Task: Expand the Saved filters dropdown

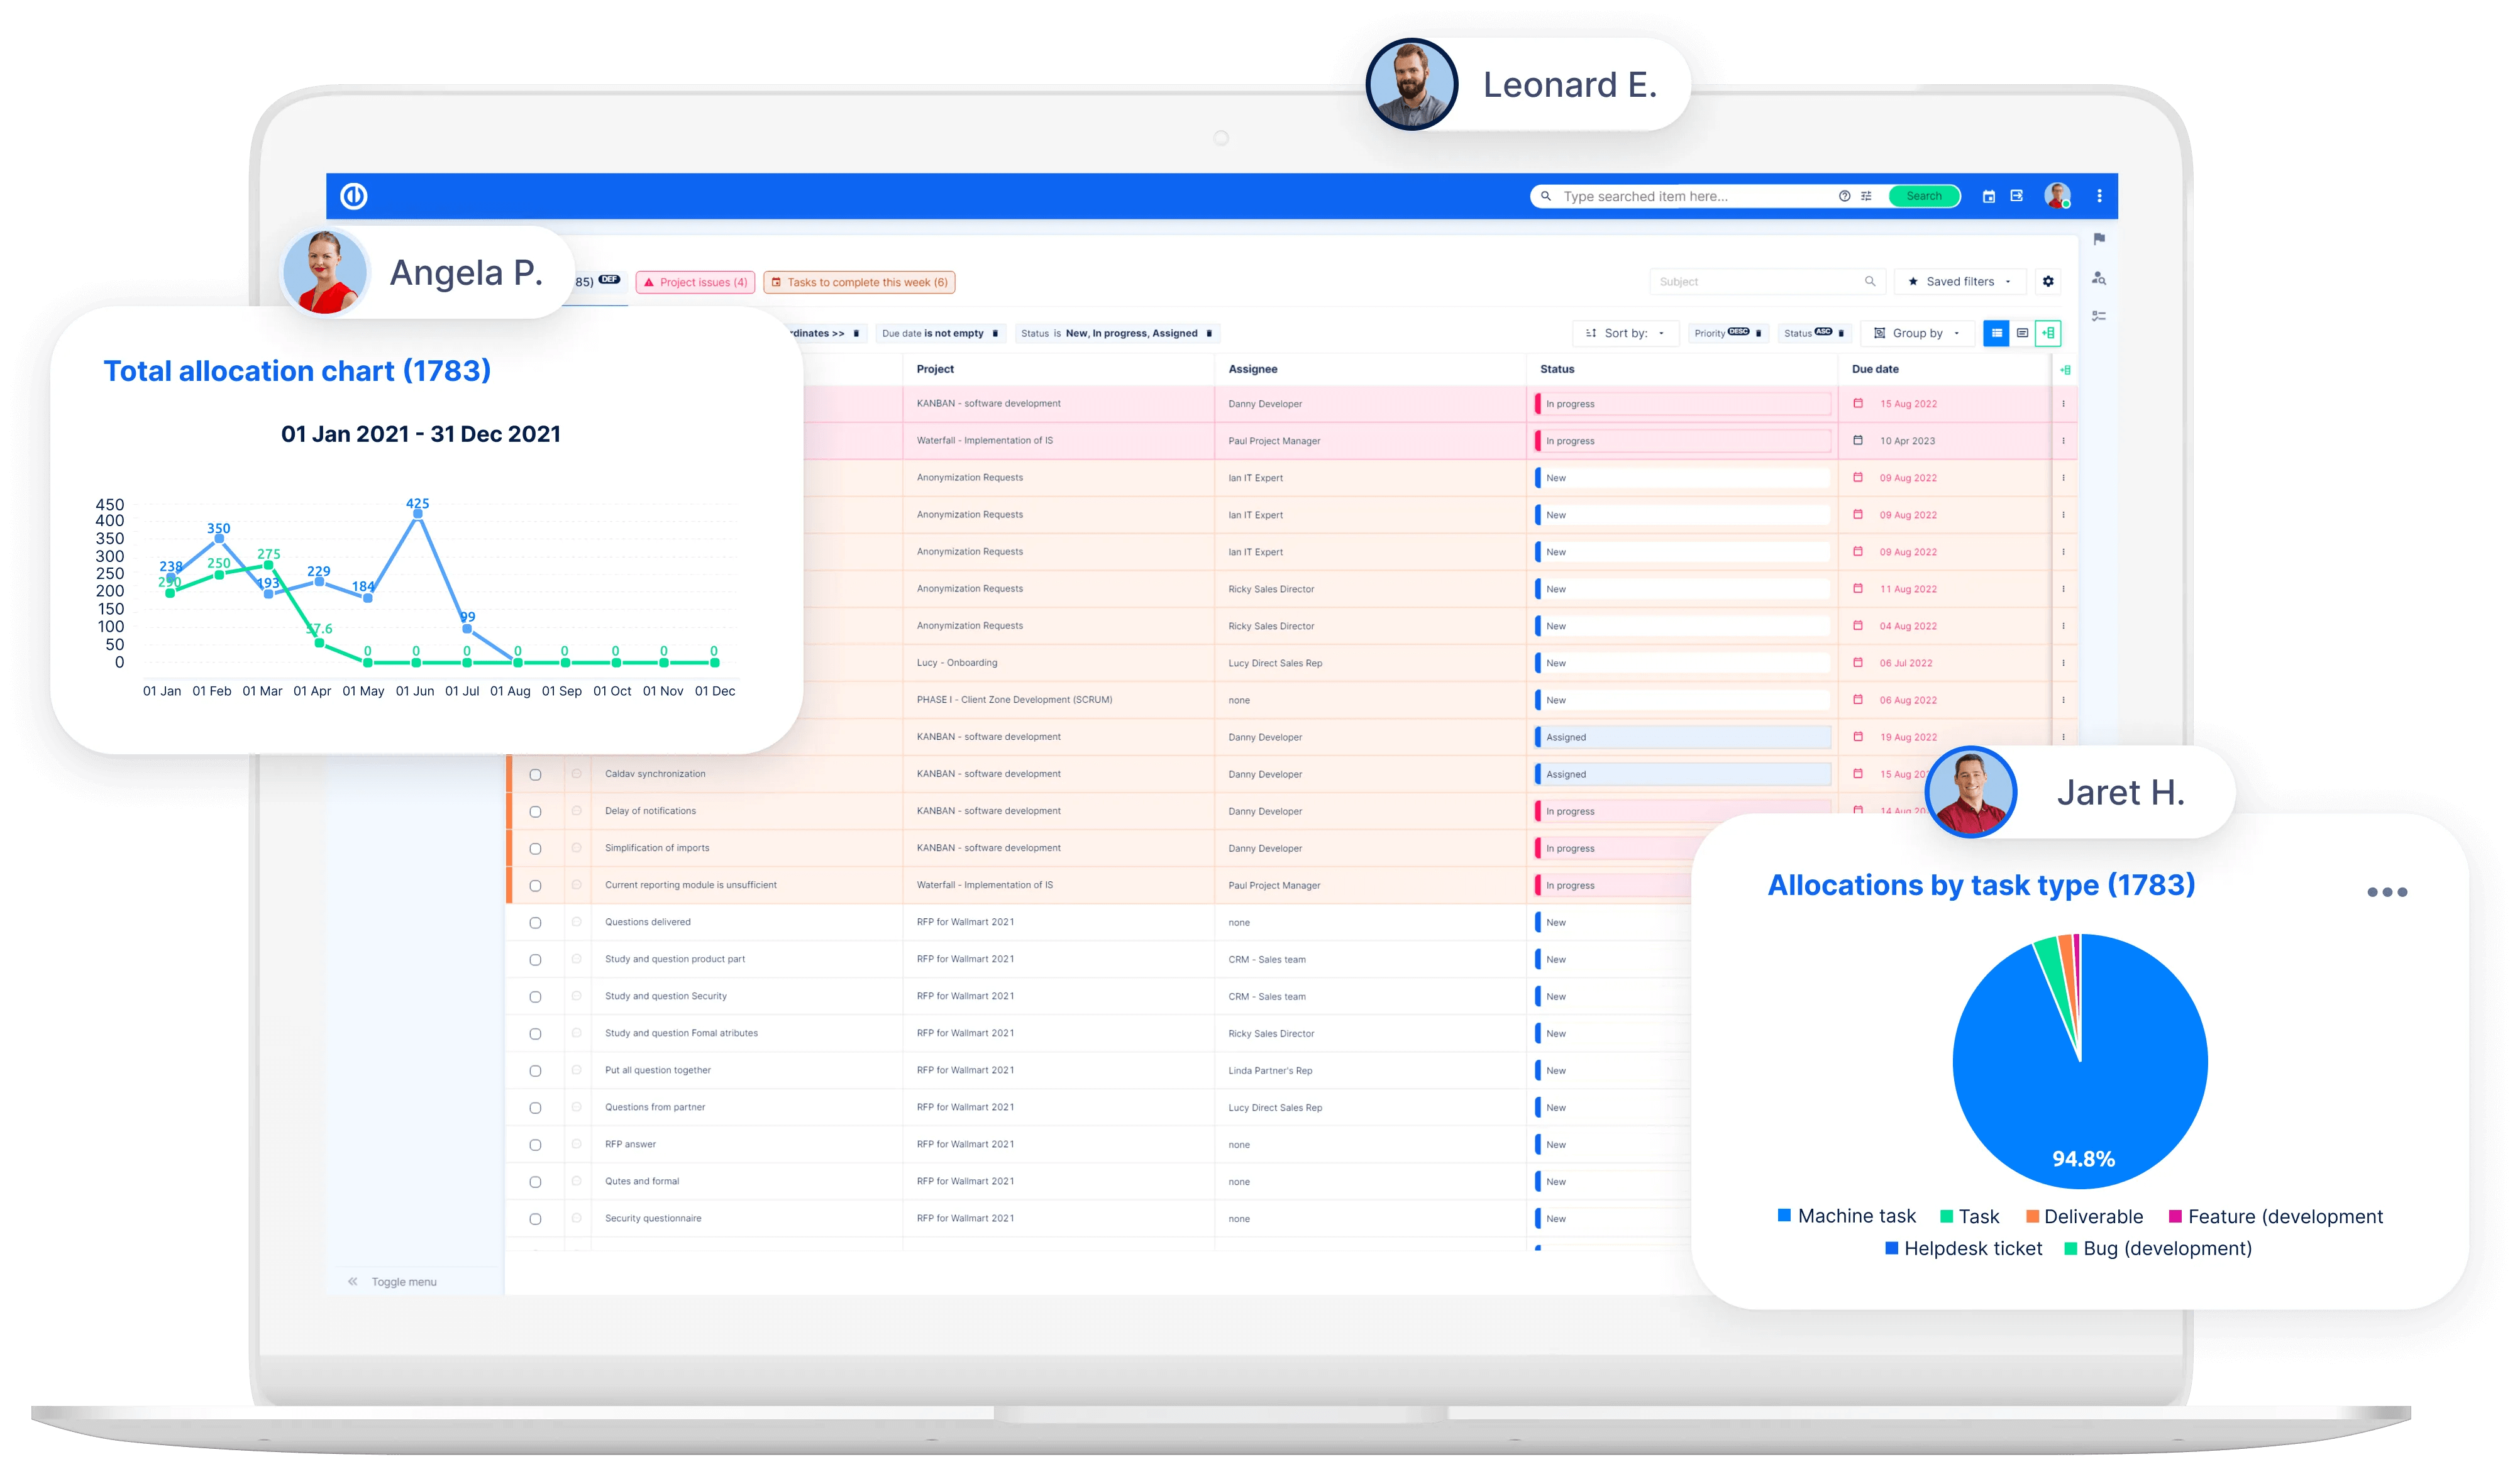Action: pyautogui.click(x=1960, y=282)
